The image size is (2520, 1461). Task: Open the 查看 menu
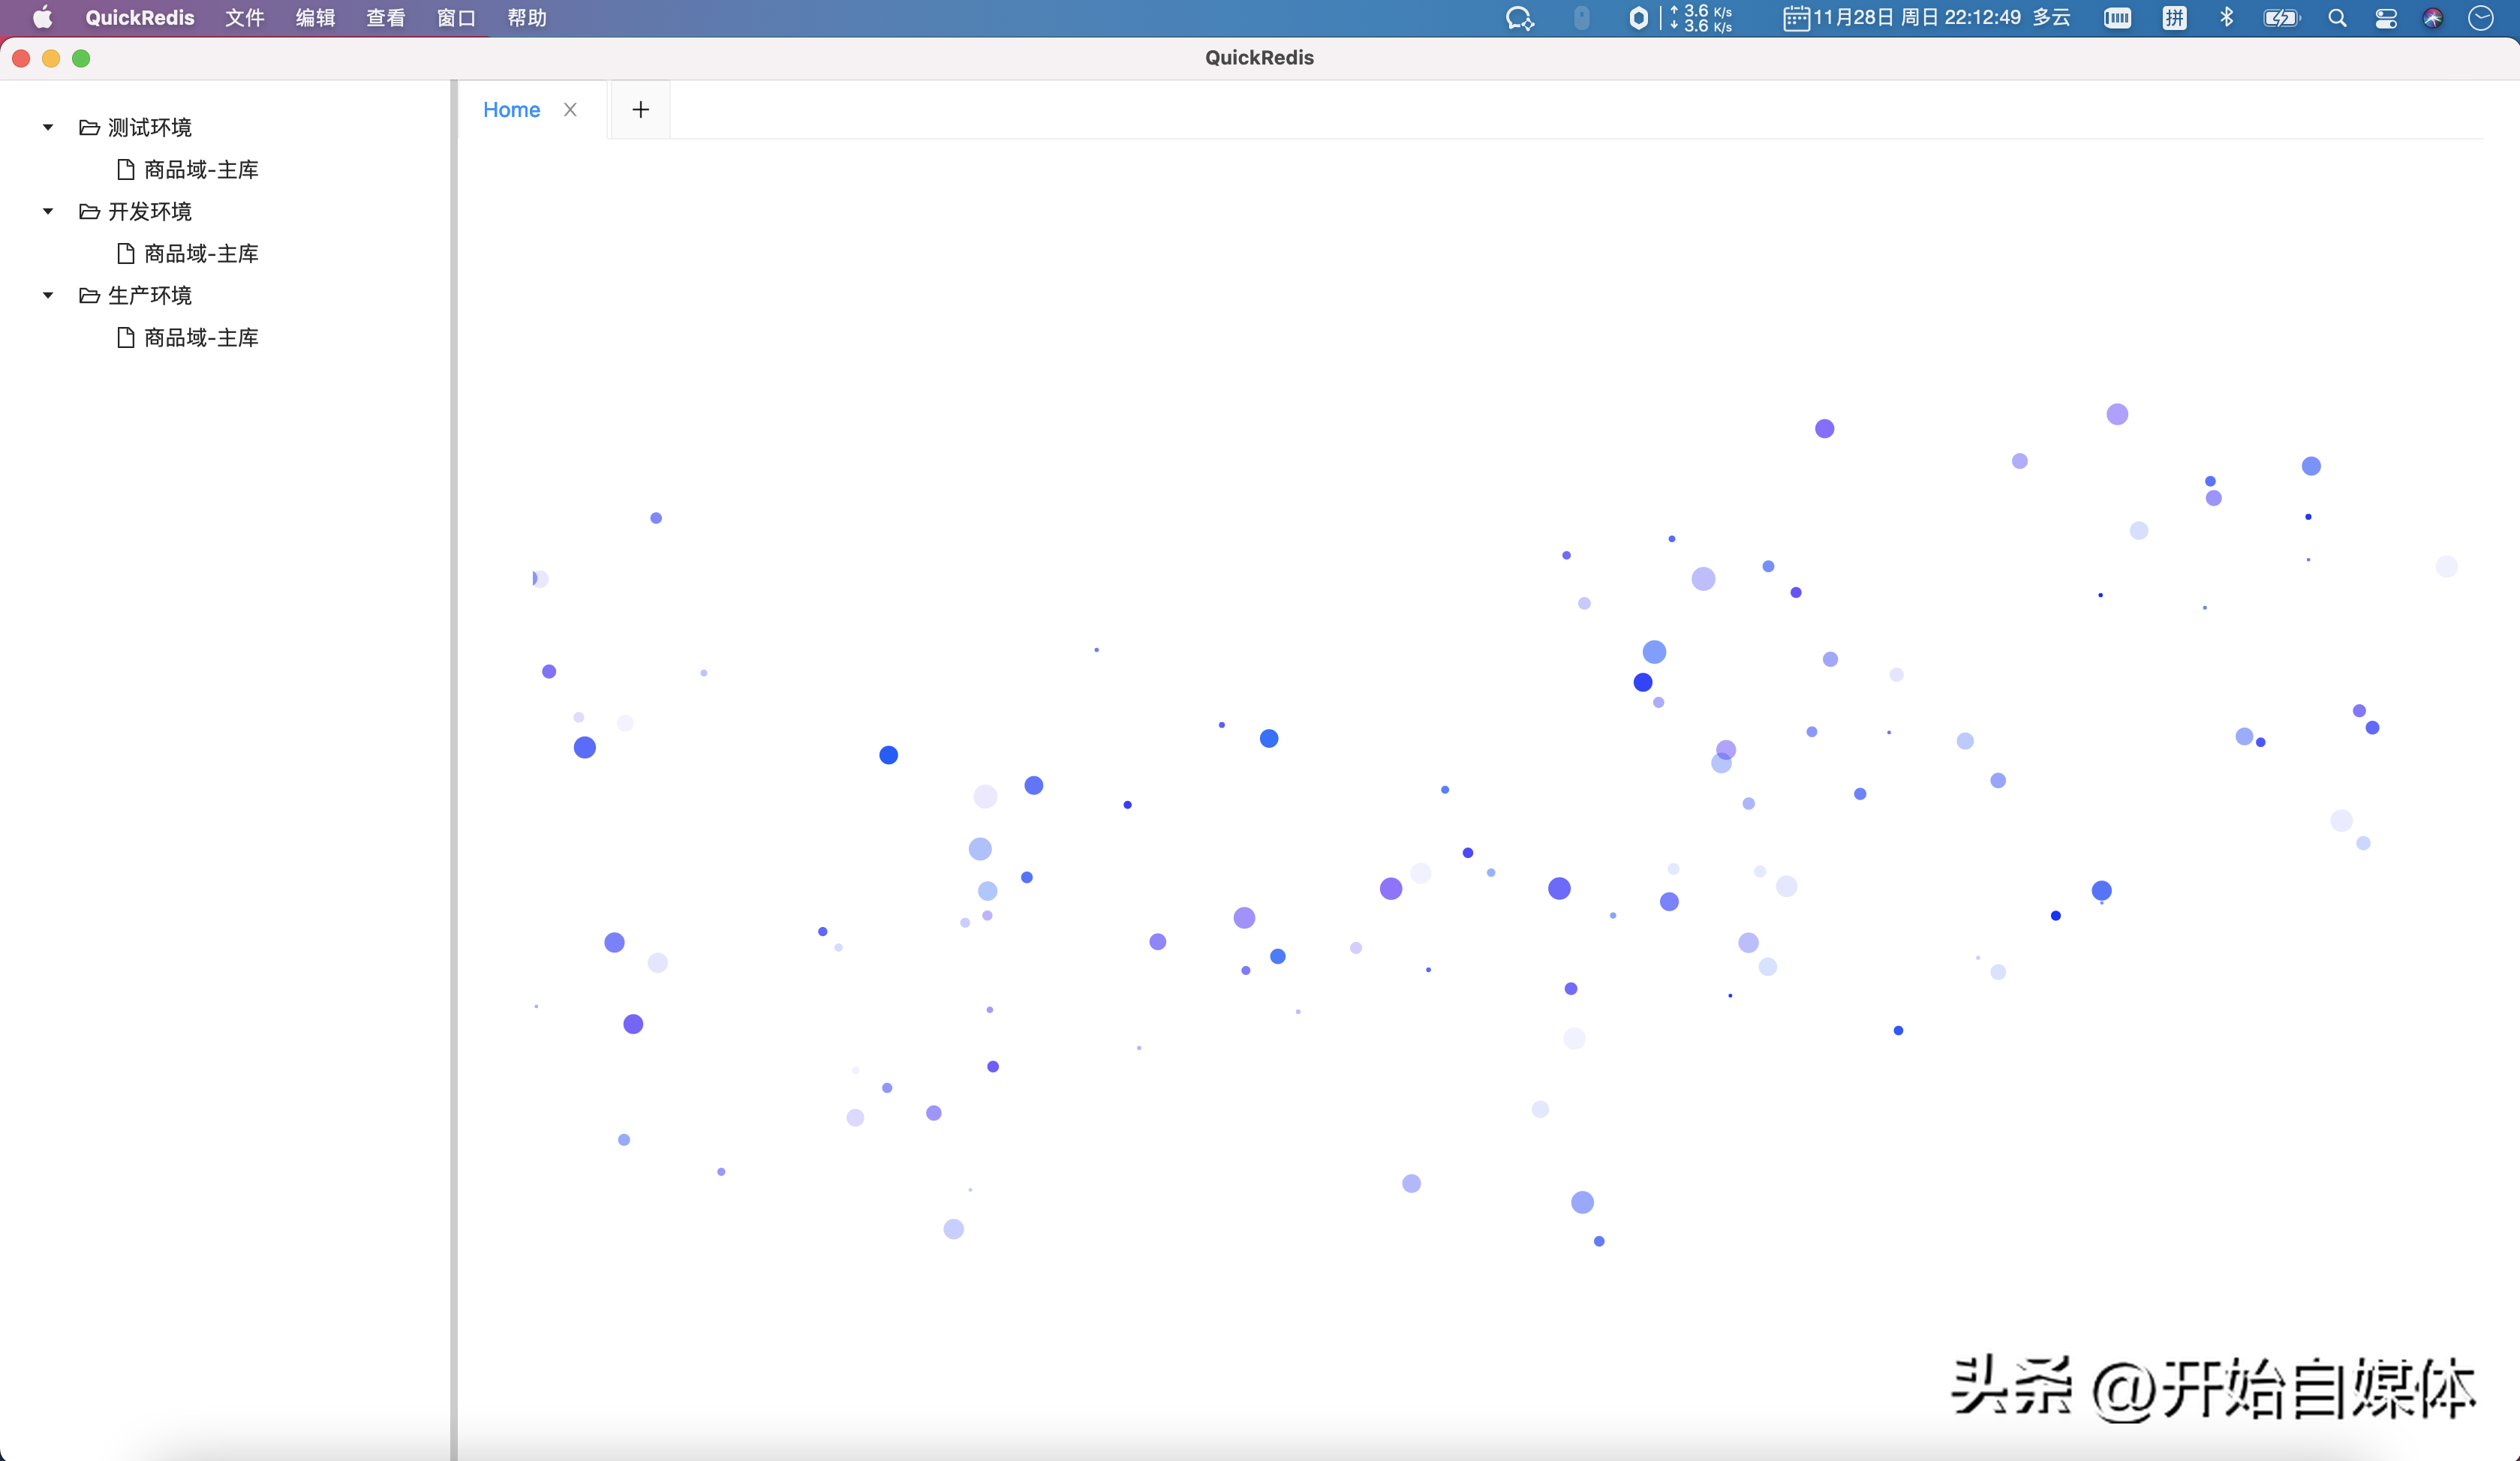click(386, 18)
